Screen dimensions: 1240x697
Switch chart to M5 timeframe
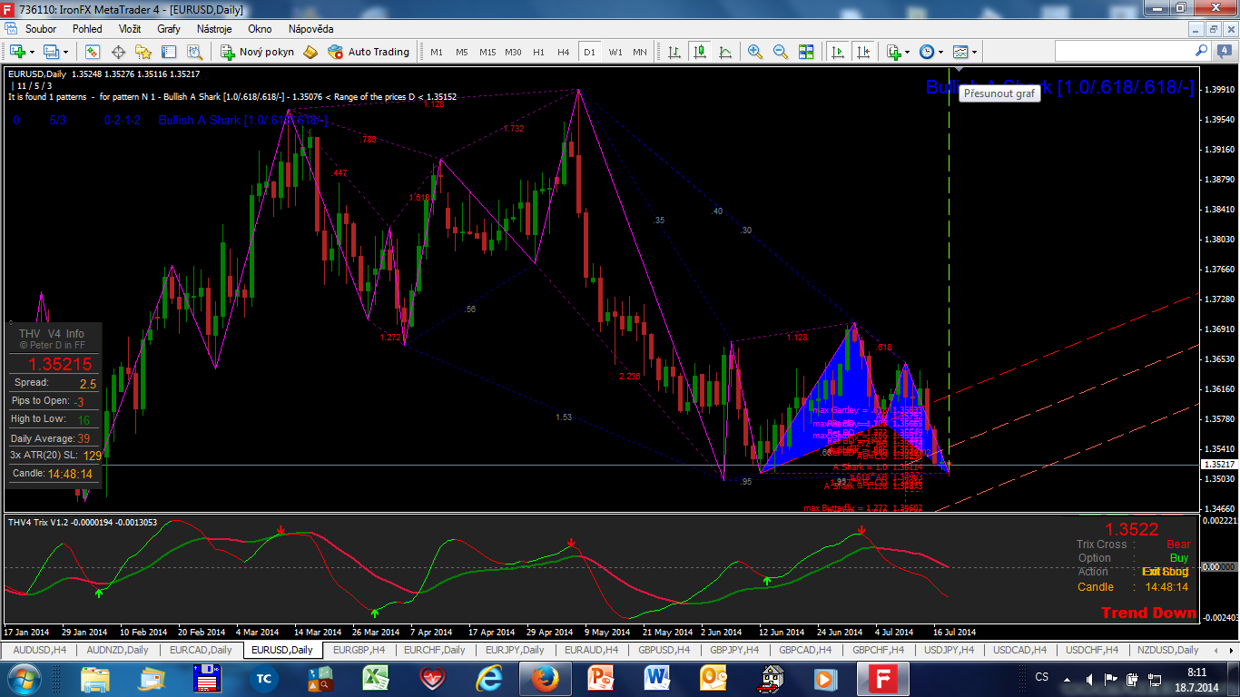click(462, 52)
